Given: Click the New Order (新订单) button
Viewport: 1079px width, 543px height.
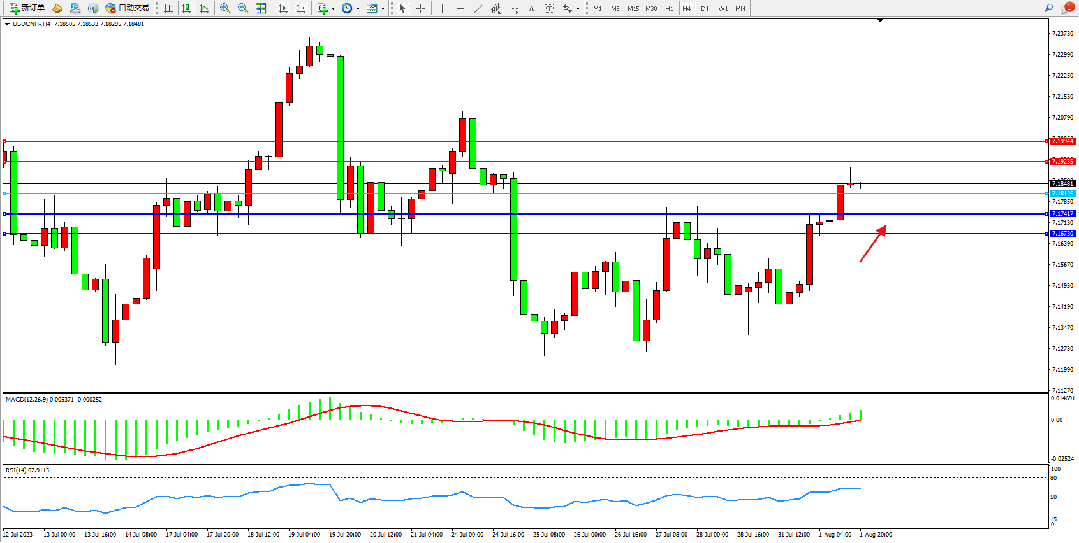Looking at the screenshot, I should (27, 8).
